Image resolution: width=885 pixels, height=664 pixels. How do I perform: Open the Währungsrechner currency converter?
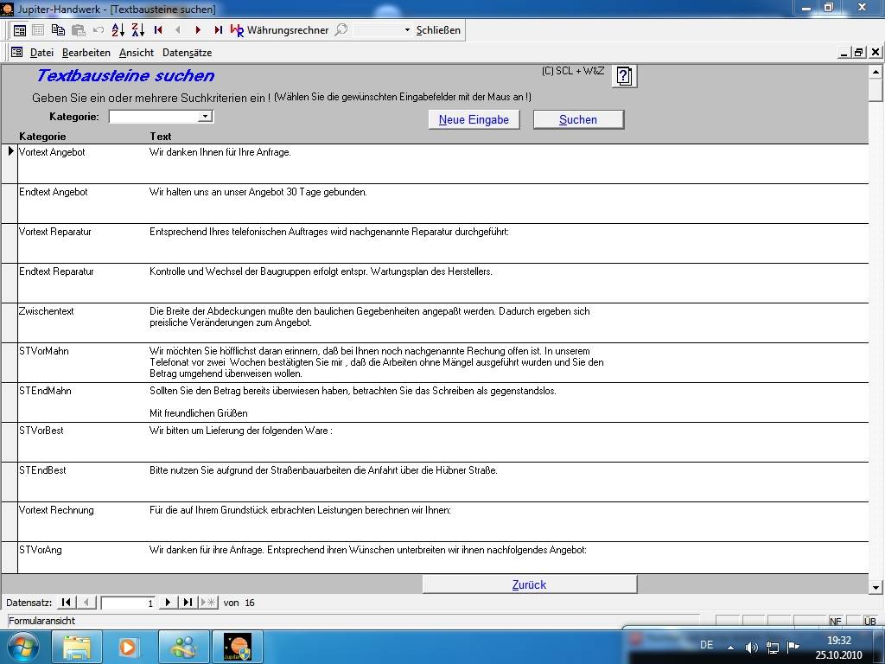(279, 29)
